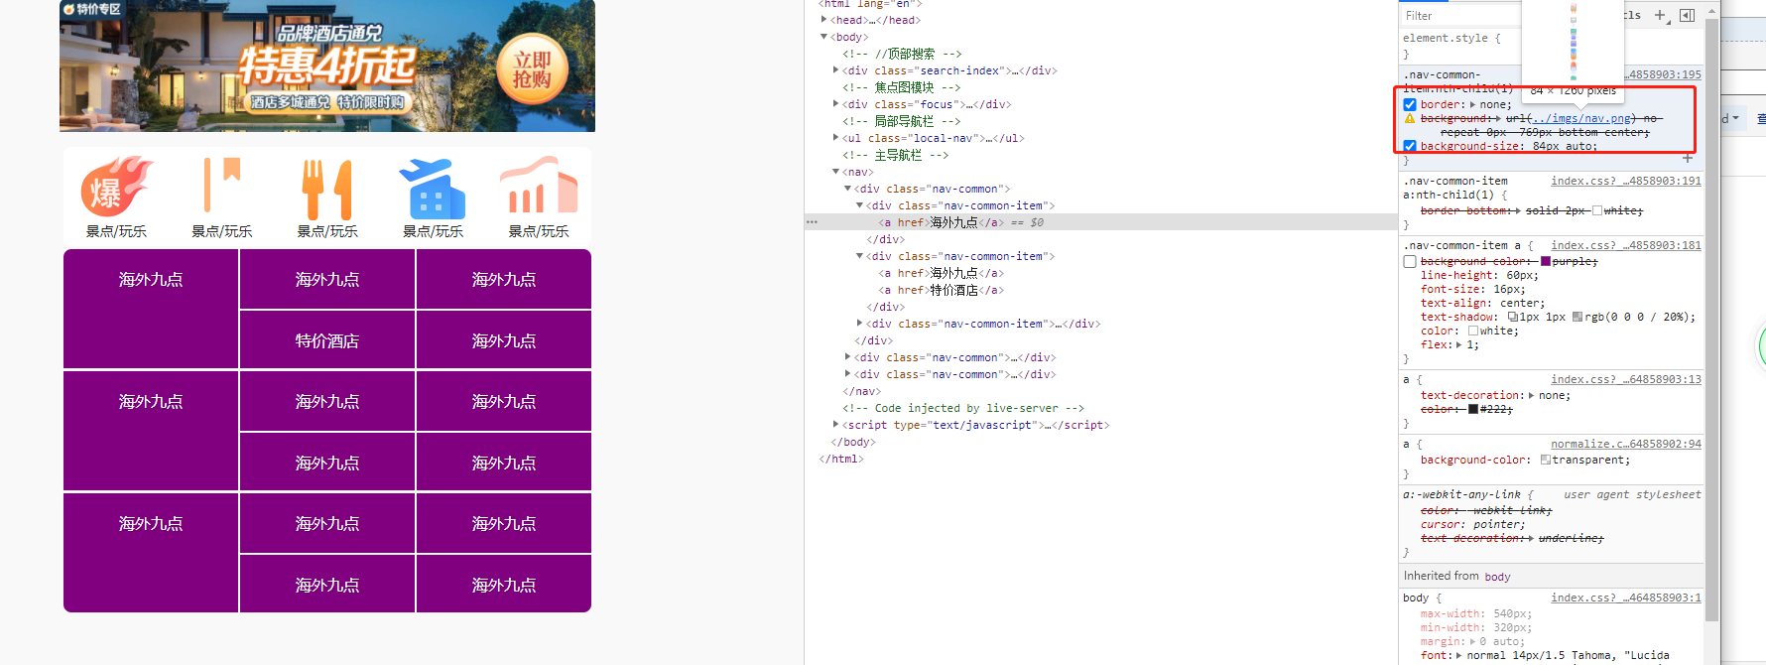Open the normalize.css :94 source link
This screenshot has width=1766, height=665.
1626,444
